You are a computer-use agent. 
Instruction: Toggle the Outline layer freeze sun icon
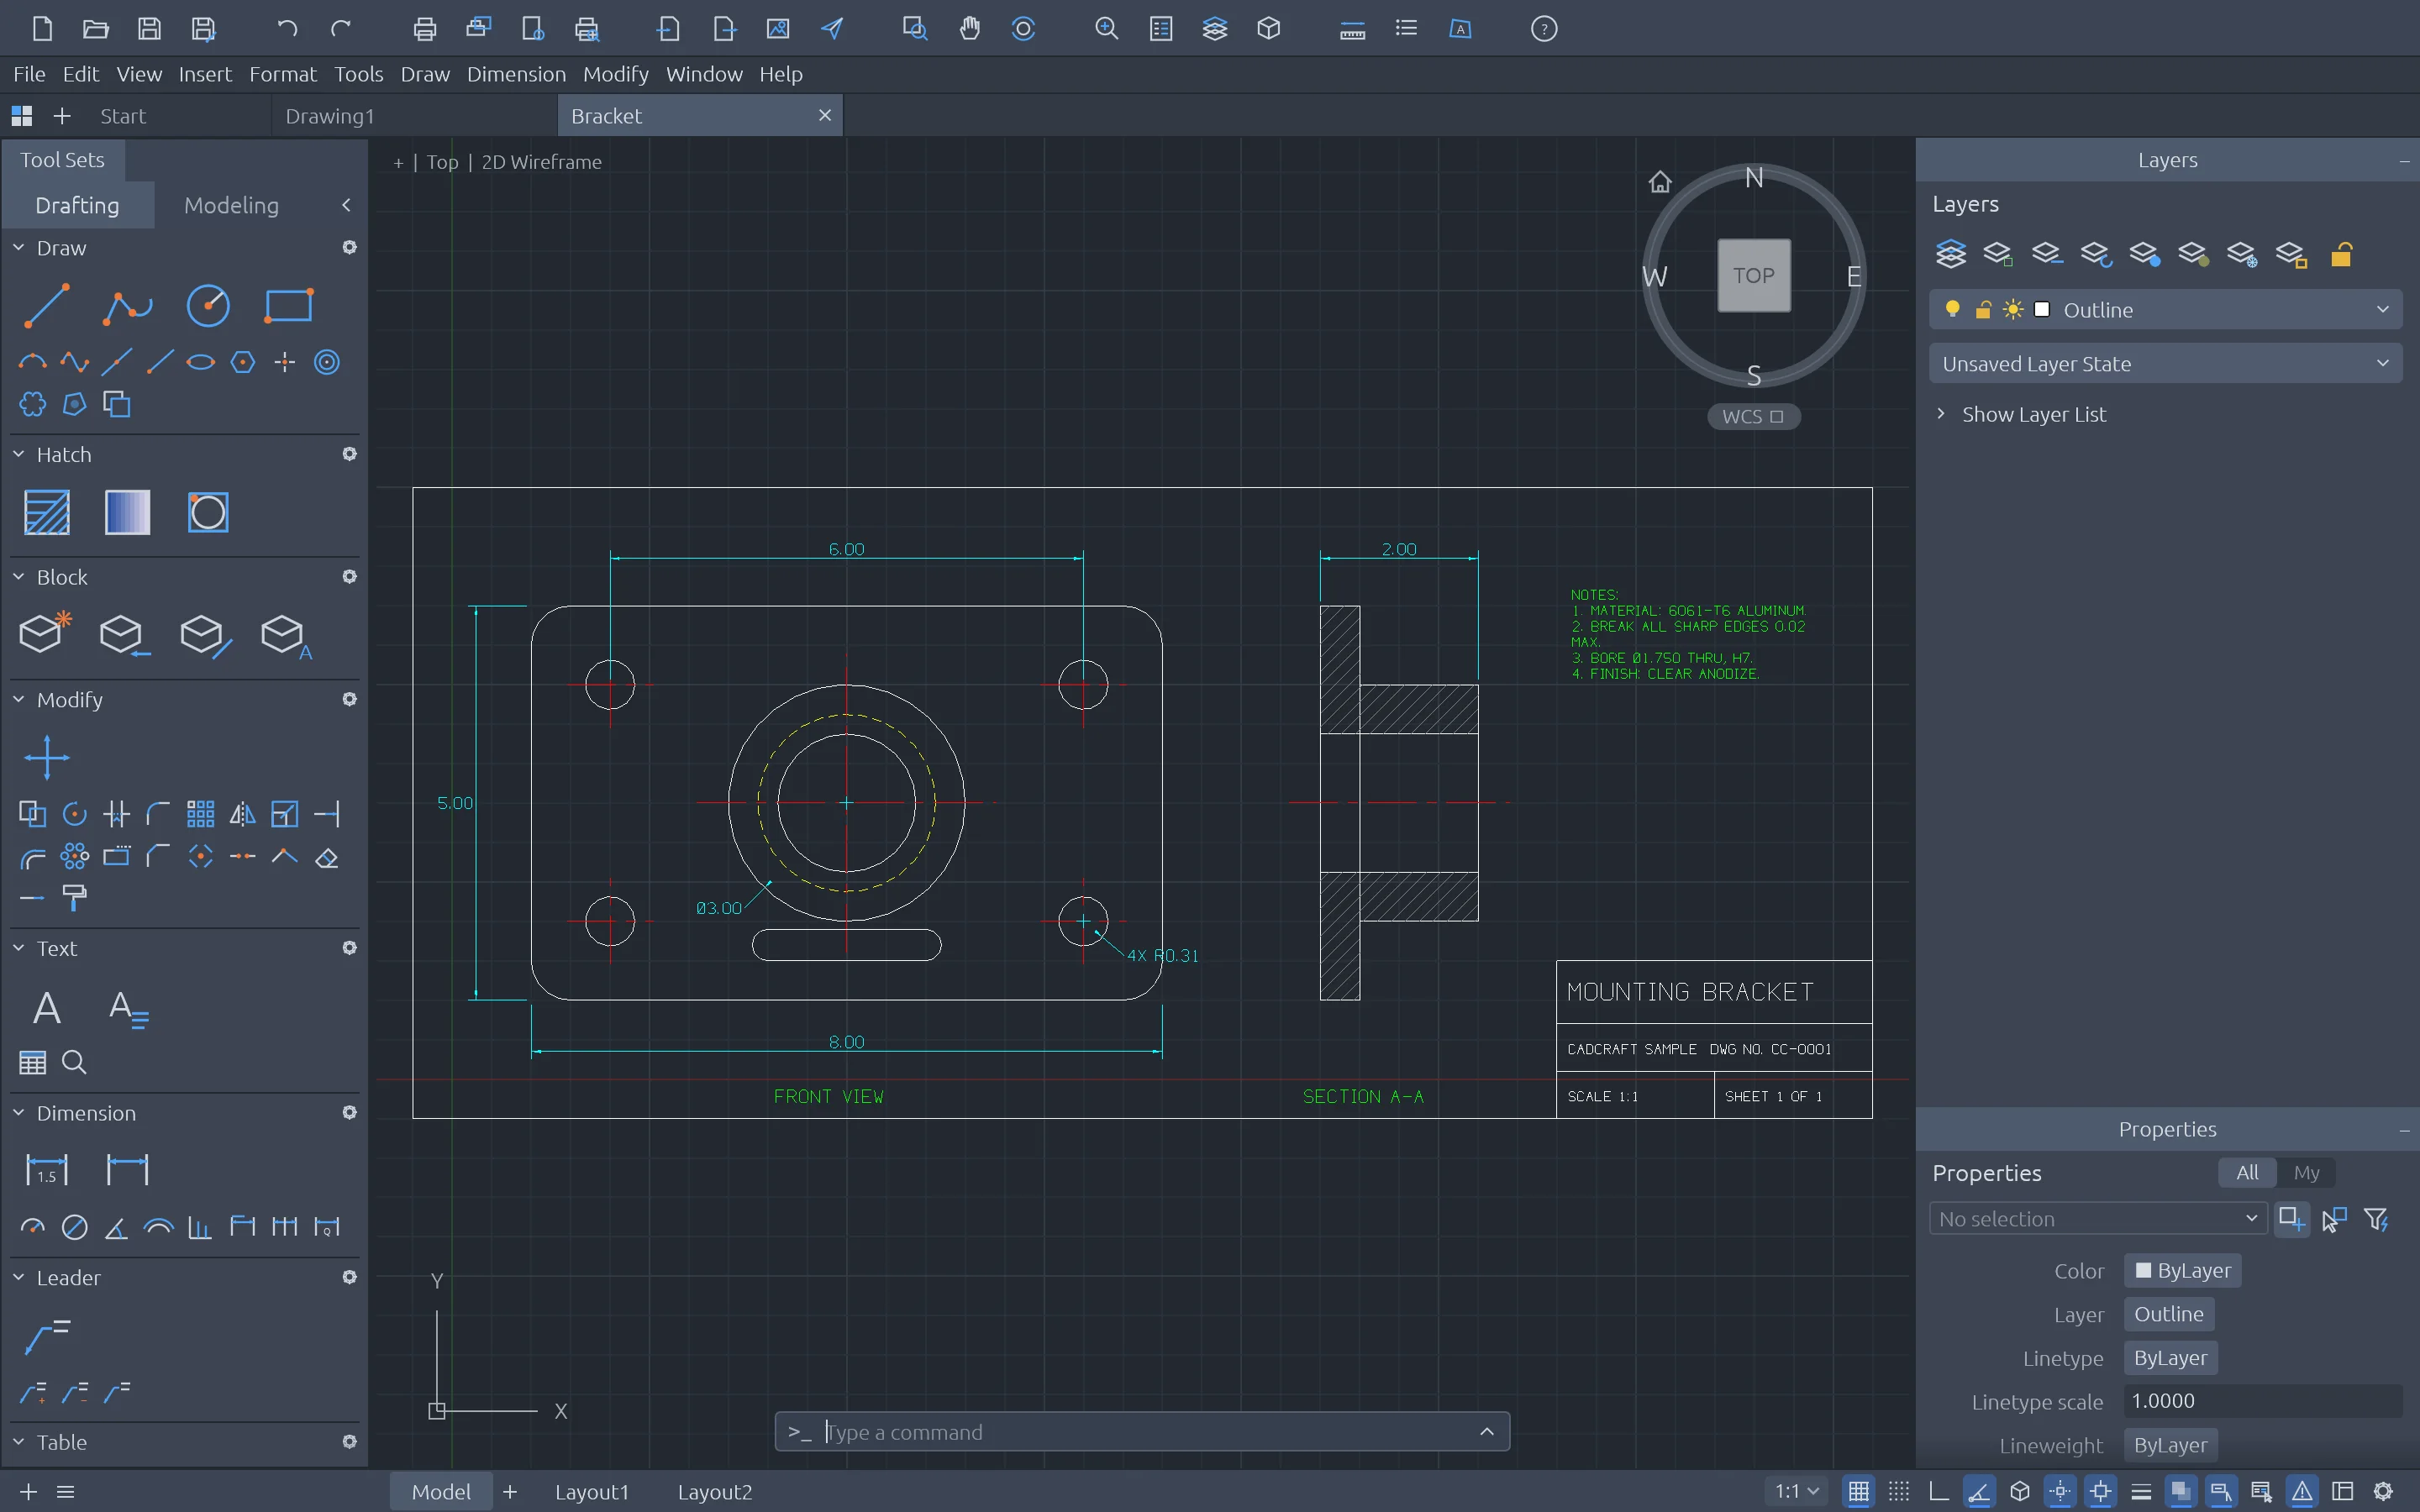pyautogui.click(x=2013, y=309)
